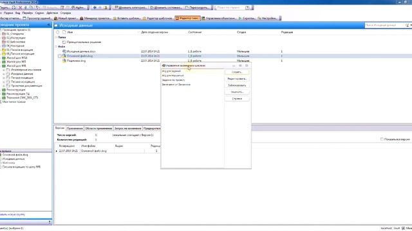Click Изменить состояние toolbar button
412x231 pixels.
[x=166, y=8]
